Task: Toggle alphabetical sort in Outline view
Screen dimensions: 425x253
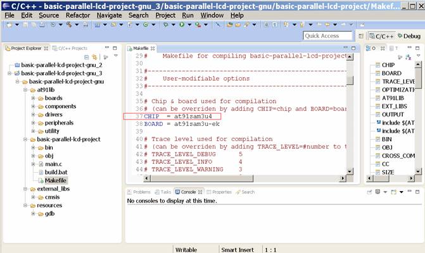Action: click(x=408, y=57)
